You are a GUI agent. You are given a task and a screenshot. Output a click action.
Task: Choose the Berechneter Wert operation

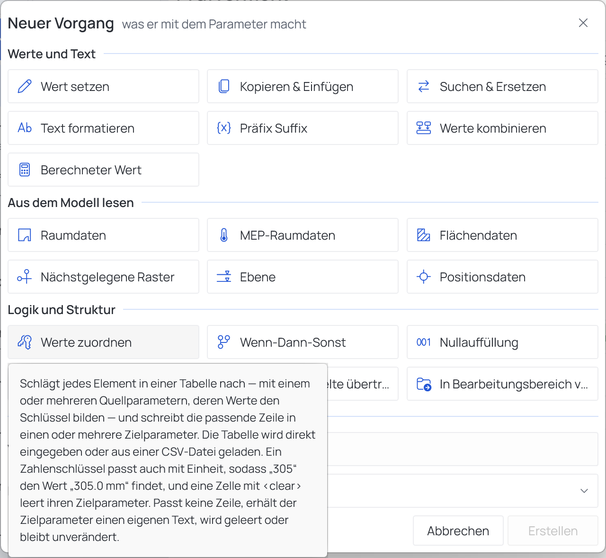103,170
